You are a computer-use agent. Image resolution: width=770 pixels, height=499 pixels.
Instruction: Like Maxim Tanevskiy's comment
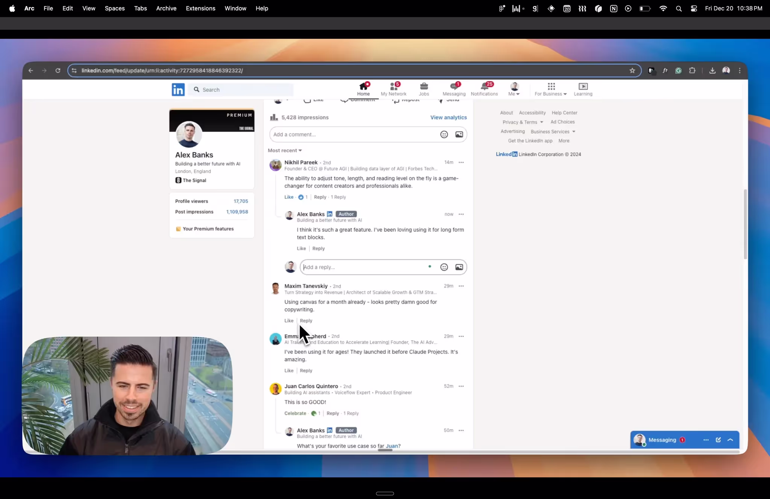click(289, 321)
